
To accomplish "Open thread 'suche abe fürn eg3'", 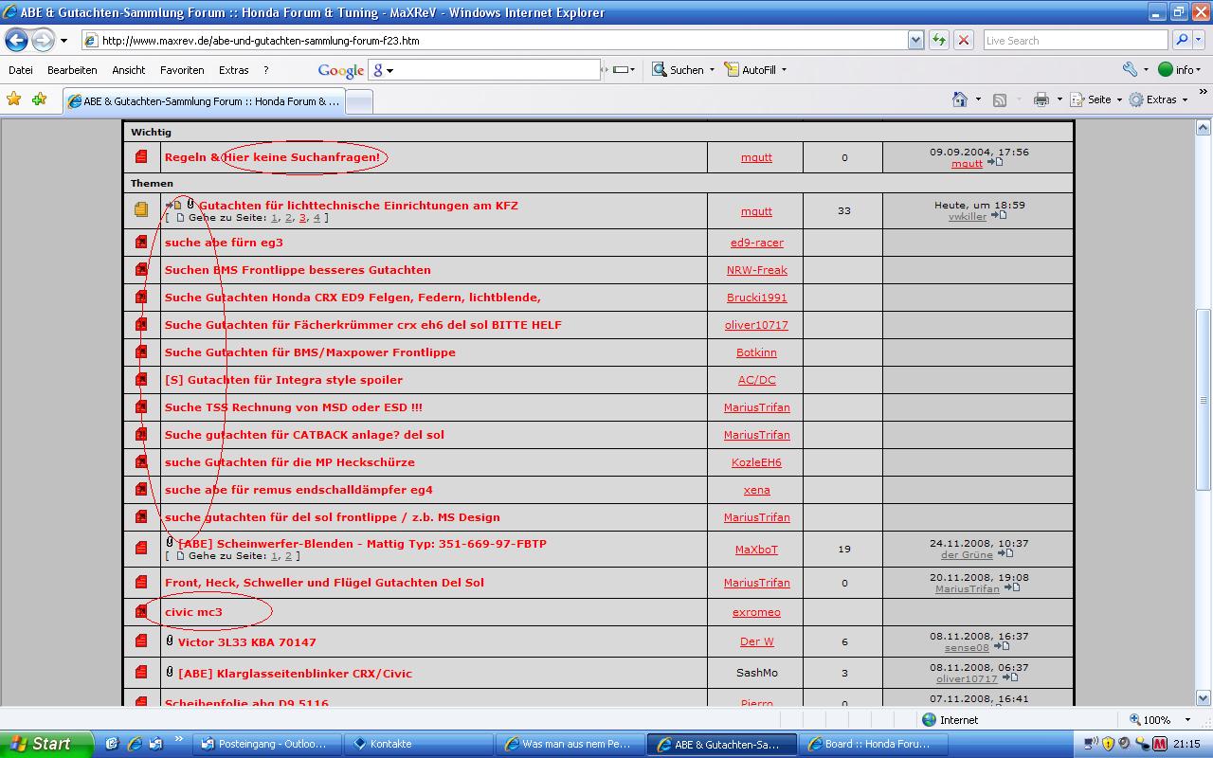I will (x=224, y=243).
